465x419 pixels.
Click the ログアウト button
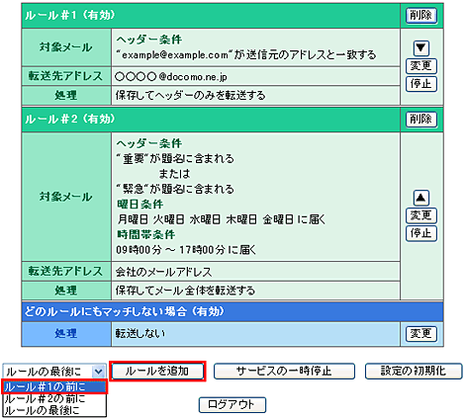click(x=232, y=405)
